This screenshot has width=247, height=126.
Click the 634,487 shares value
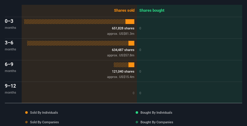[123, 50]
